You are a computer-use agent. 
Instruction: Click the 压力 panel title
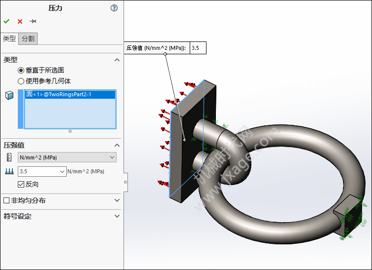pyautogui.click(x=55, y=8)
